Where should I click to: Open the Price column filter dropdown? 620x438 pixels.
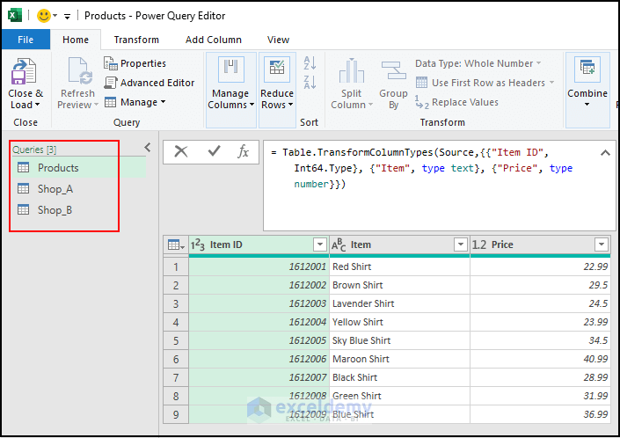pos(602,245)
